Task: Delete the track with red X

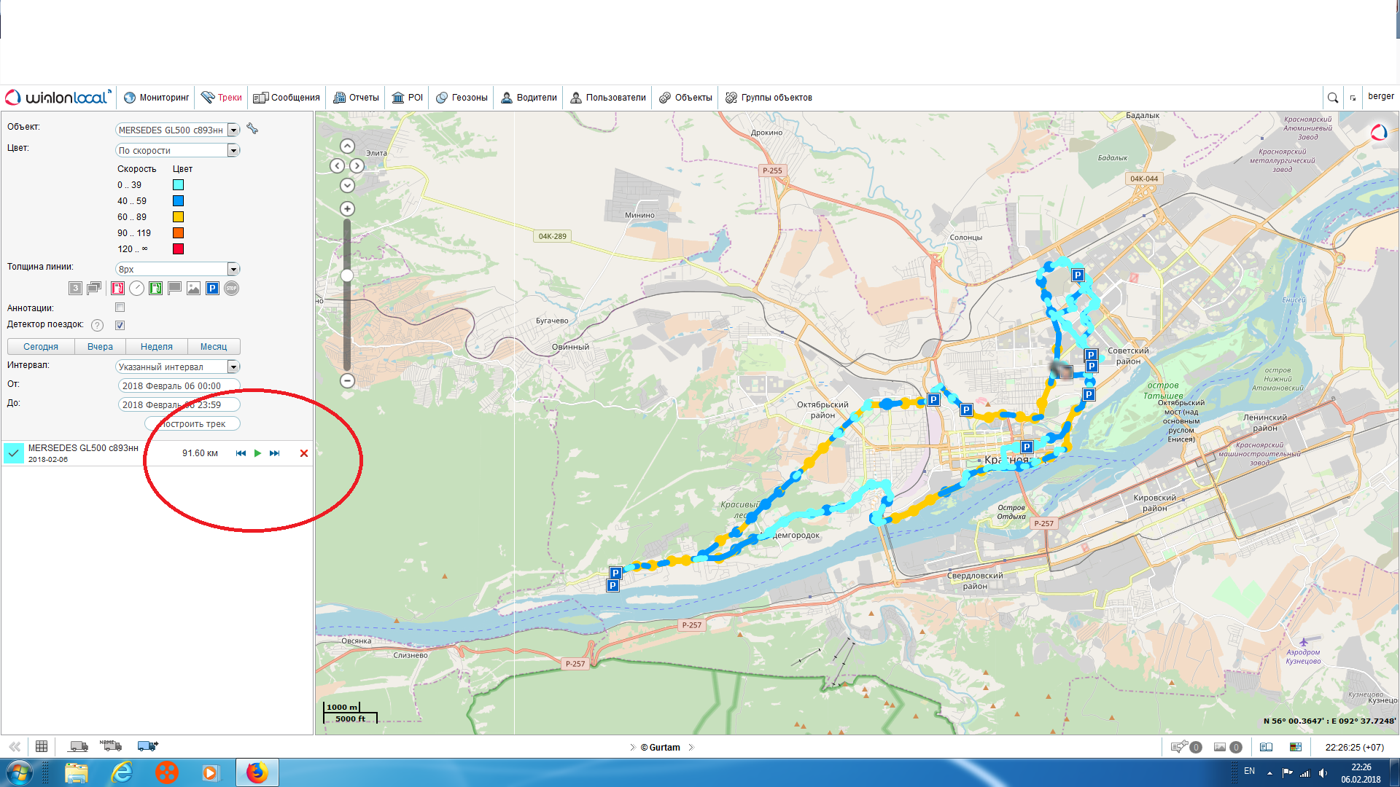Action: [x=304, y=453]
